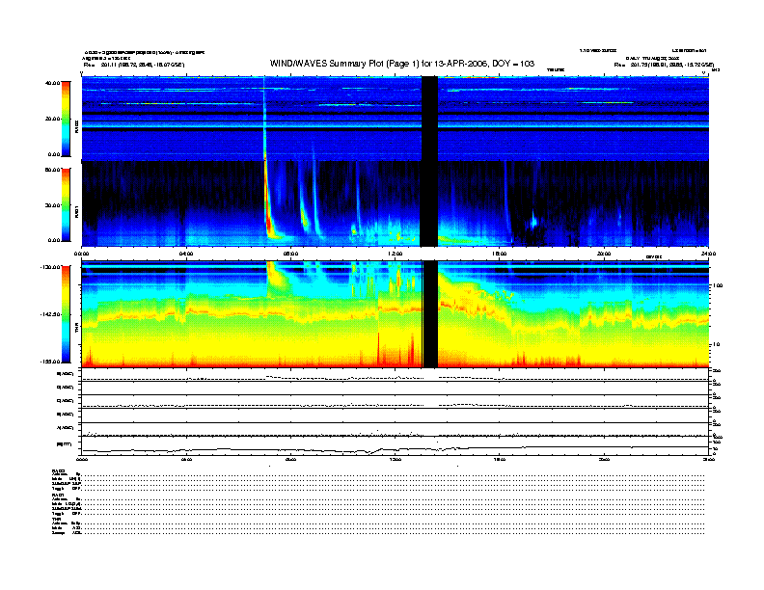764x590 pixels.
Task: Click the 24:00 time label below RAD1 spectrogram
Action: [x=708, y=254]
